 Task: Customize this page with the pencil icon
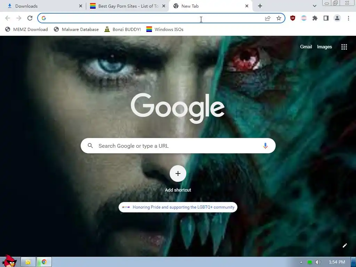[x=345, y=245]
